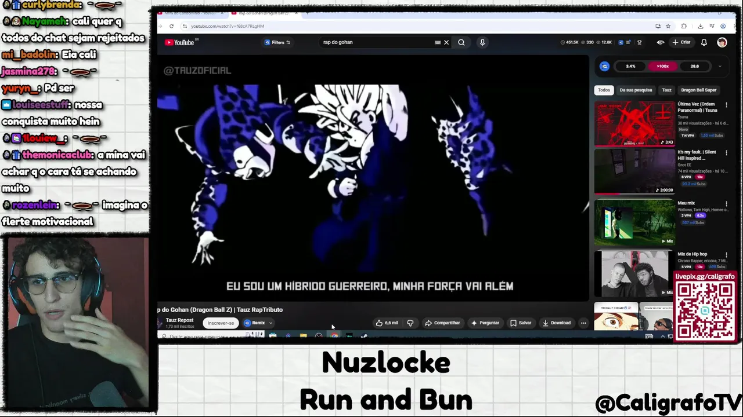This screenshot has width=743, height=417.
Task: Open the account avatar menu
Action: coord(722,42)
